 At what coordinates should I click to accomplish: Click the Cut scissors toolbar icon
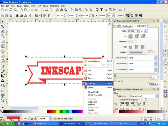47,10
